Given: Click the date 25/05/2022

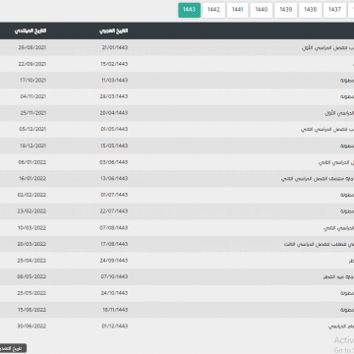Looking at the screenshot, I should click(x=31, y=293).
